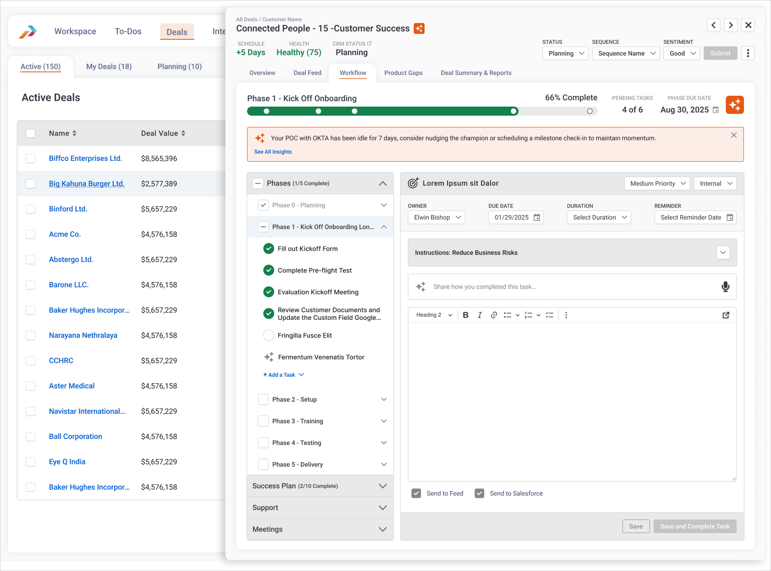The width and height of the screenshot is (771, 571).
Task: Open Deal Summary & Reports tab
Action: (476, 73)
